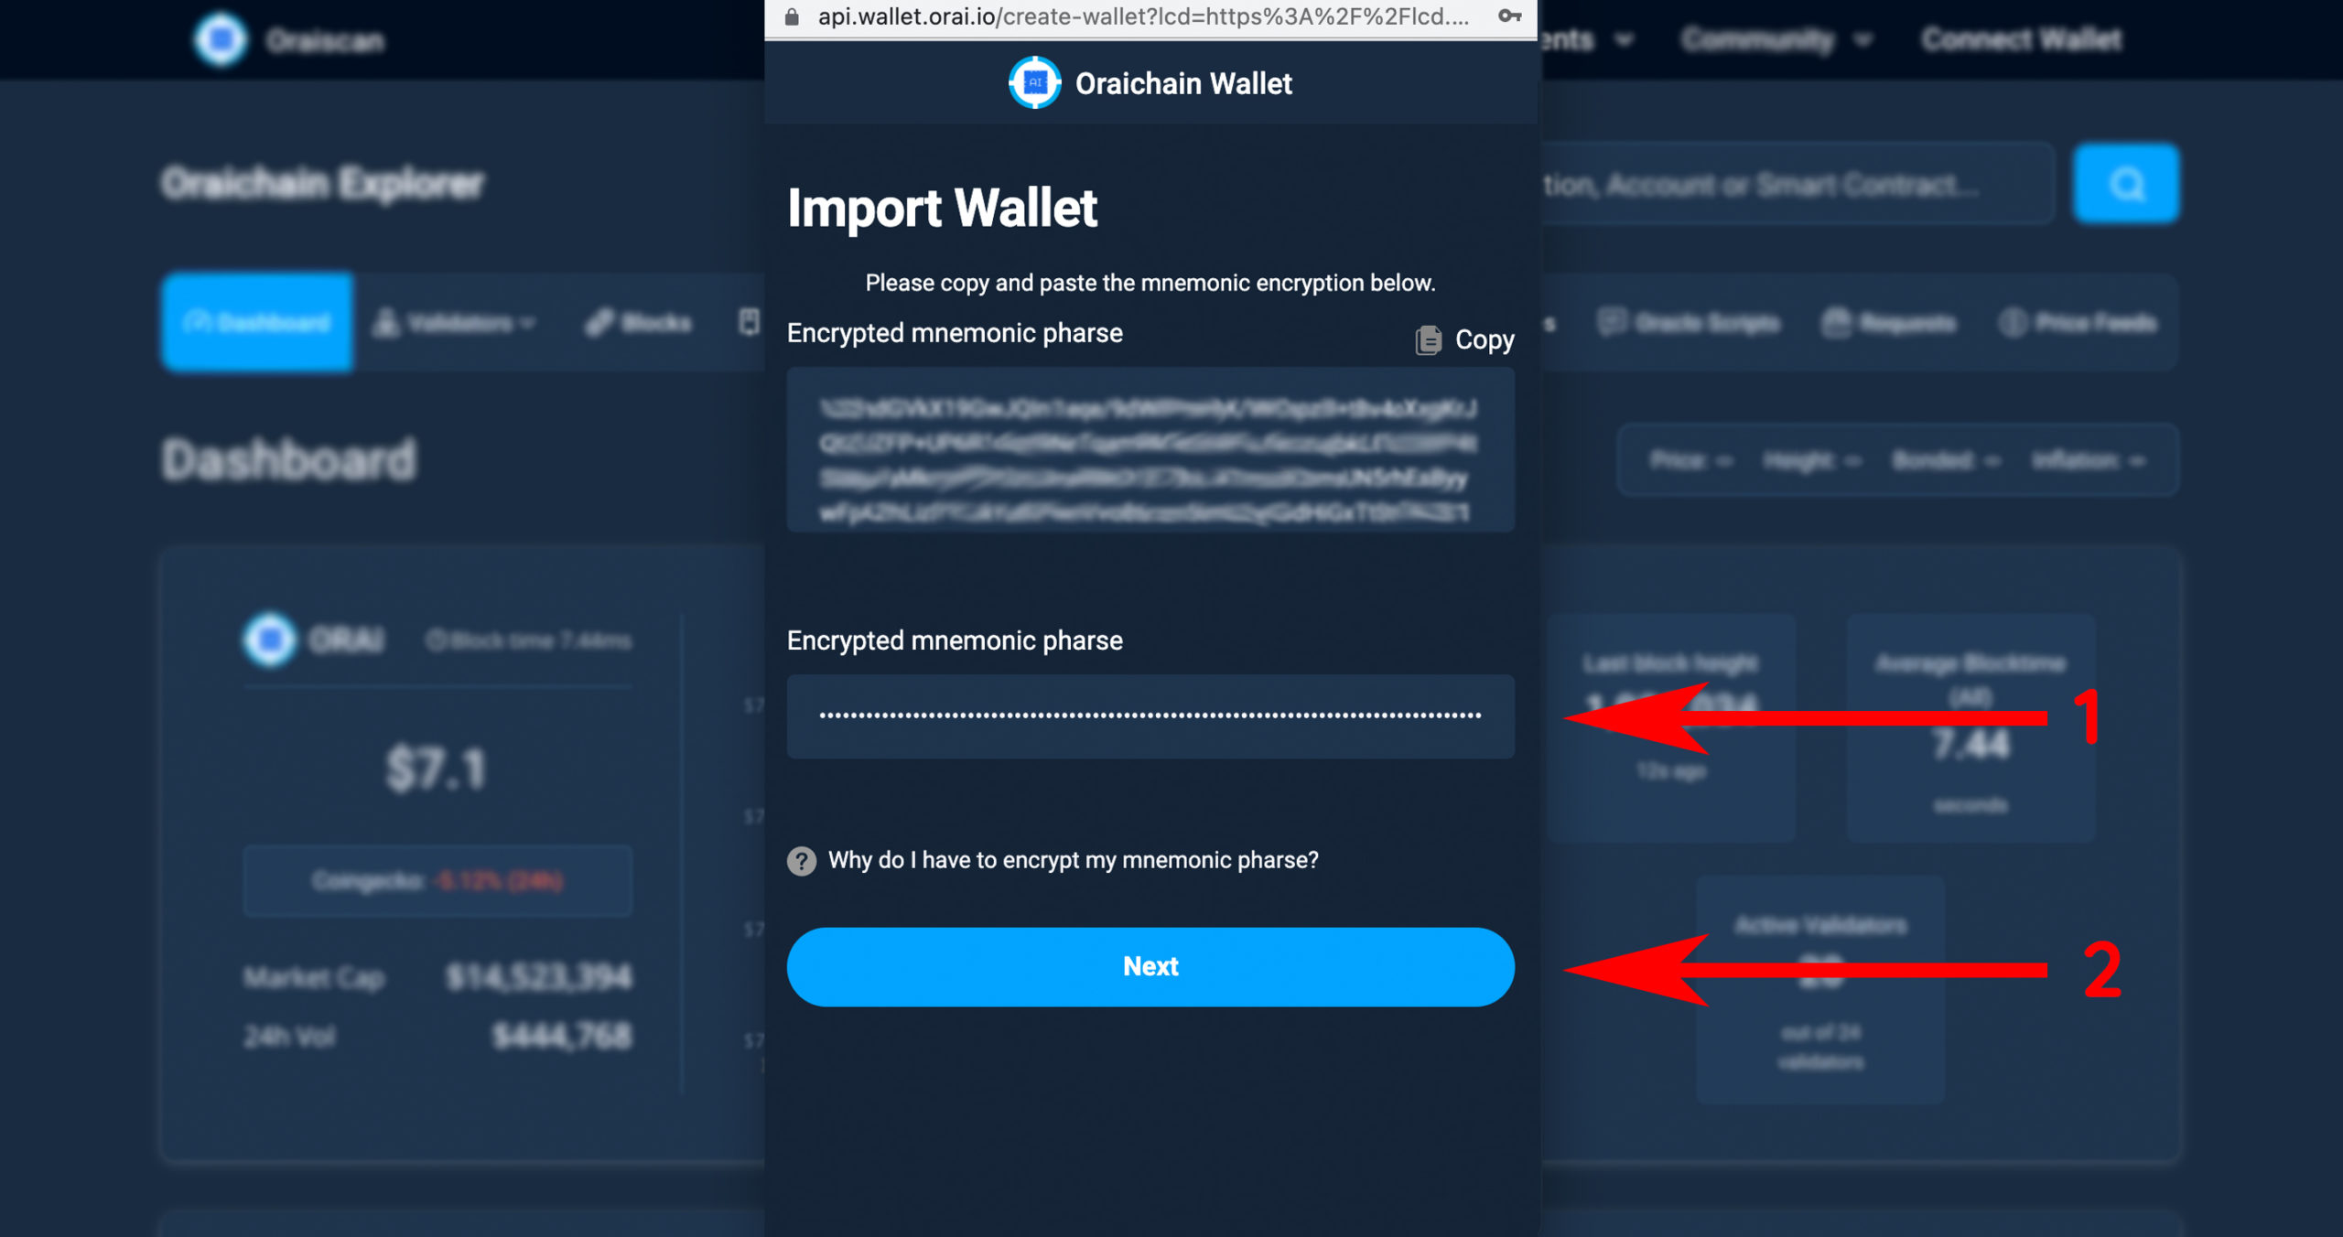2343x1237 pixels.
Task: Click the question mark help icon
Action: point(802,861)
